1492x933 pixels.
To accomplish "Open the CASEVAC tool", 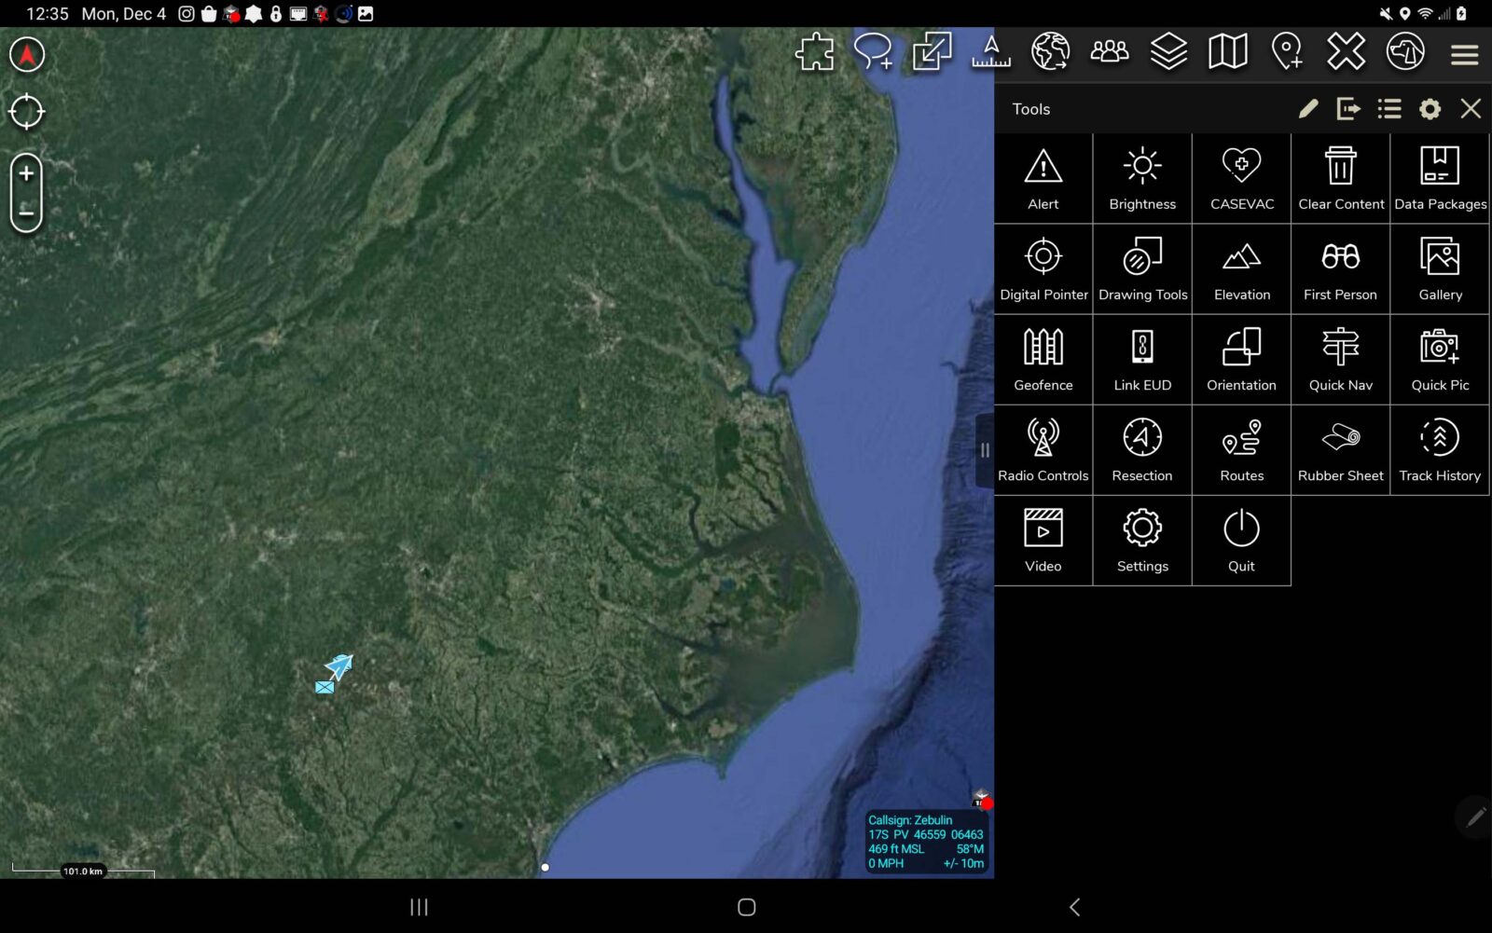I will click(1241, 178).
